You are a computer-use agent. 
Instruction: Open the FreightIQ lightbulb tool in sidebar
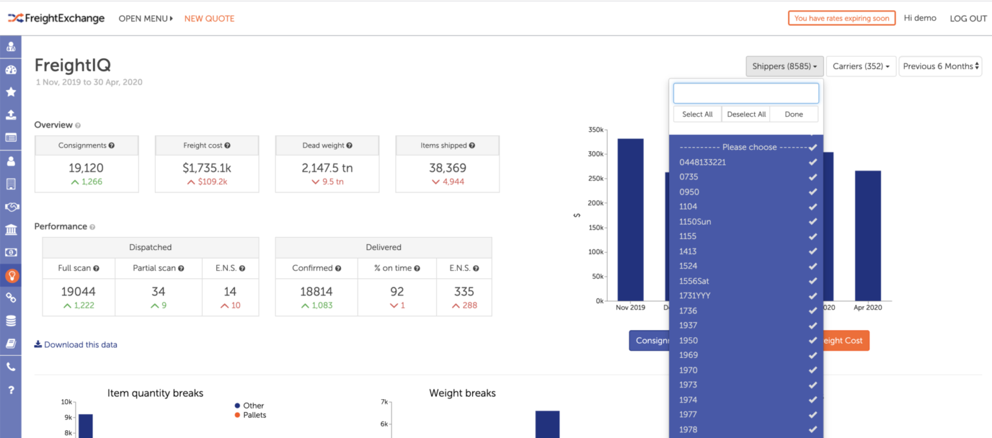pyautogui.click(x=11, y=275)
